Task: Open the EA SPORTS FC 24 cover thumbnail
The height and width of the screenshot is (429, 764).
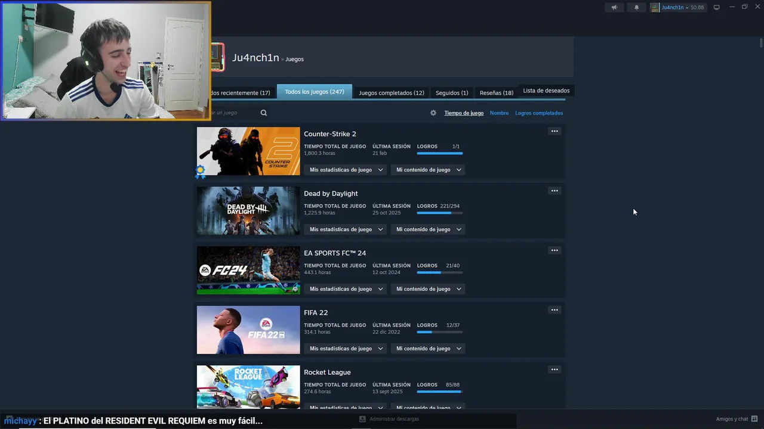Action: [x=248, y=271]
